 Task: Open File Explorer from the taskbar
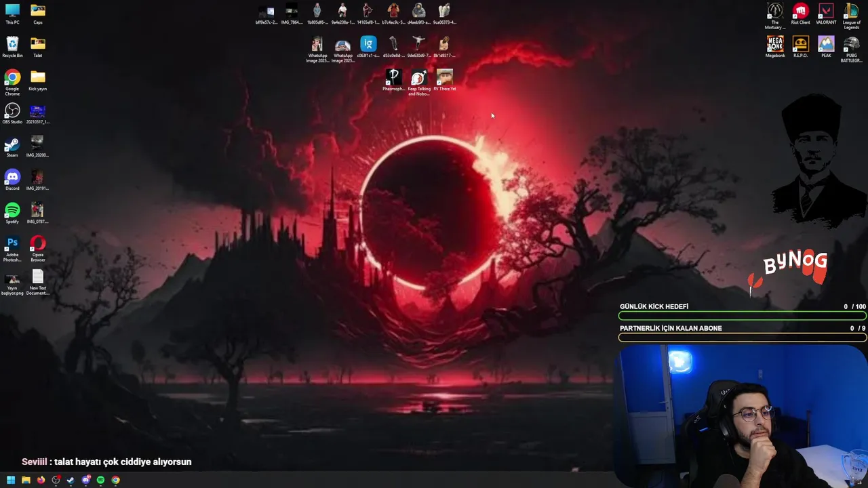tap(26, 480)
